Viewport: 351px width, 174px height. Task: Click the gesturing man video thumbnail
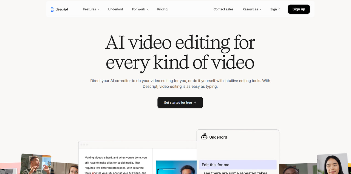(36, 164)
